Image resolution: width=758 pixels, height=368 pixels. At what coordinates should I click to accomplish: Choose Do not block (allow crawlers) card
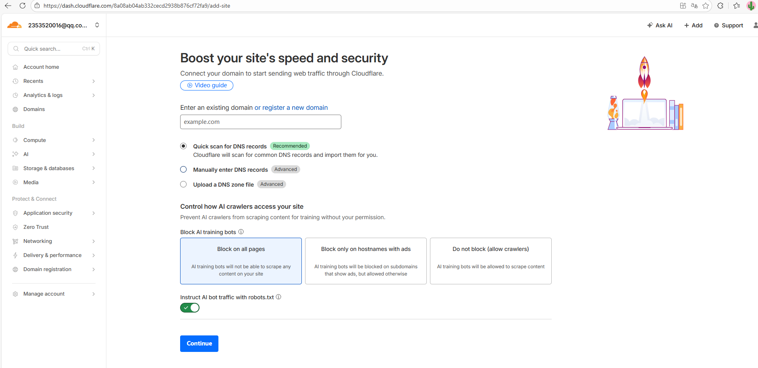coord(490,261)
